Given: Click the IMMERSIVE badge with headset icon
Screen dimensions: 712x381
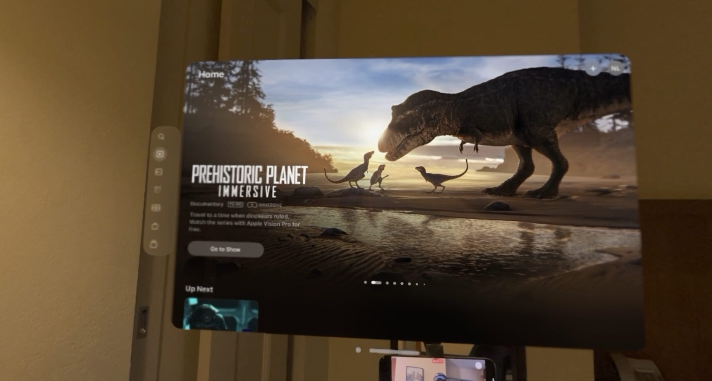Looking at the screenshot, I should [264, 205].
